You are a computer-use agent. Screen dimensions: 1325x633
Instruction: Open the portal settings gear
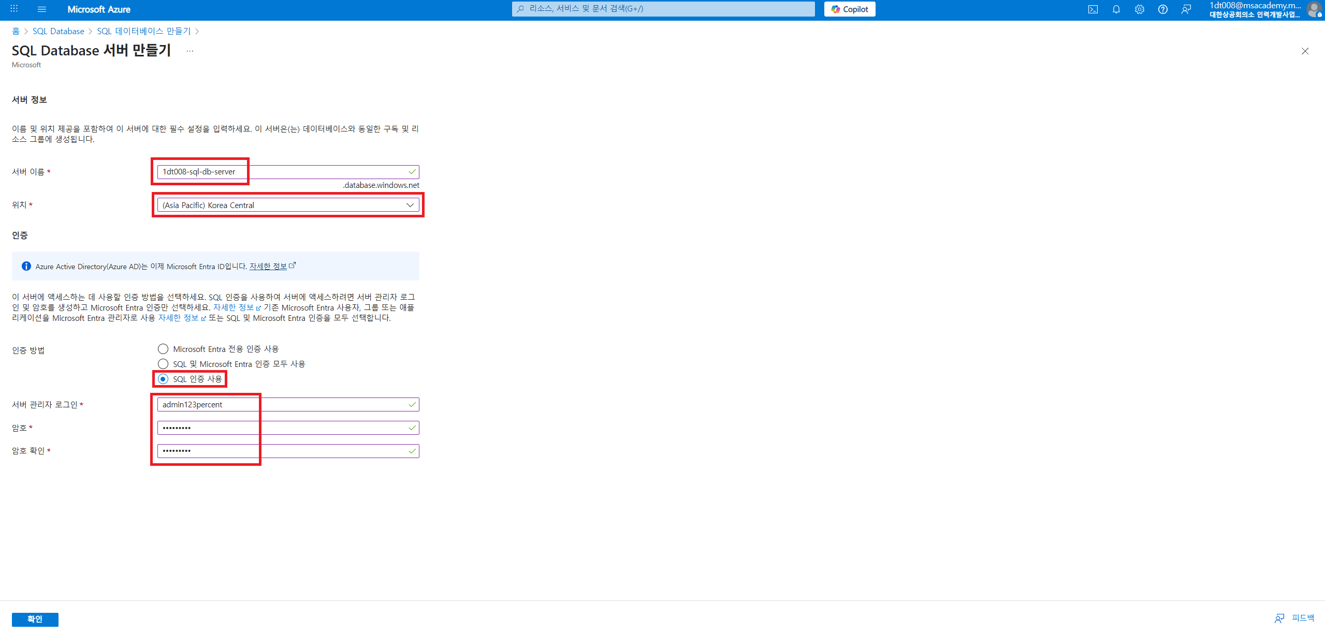coord(1139,9)
